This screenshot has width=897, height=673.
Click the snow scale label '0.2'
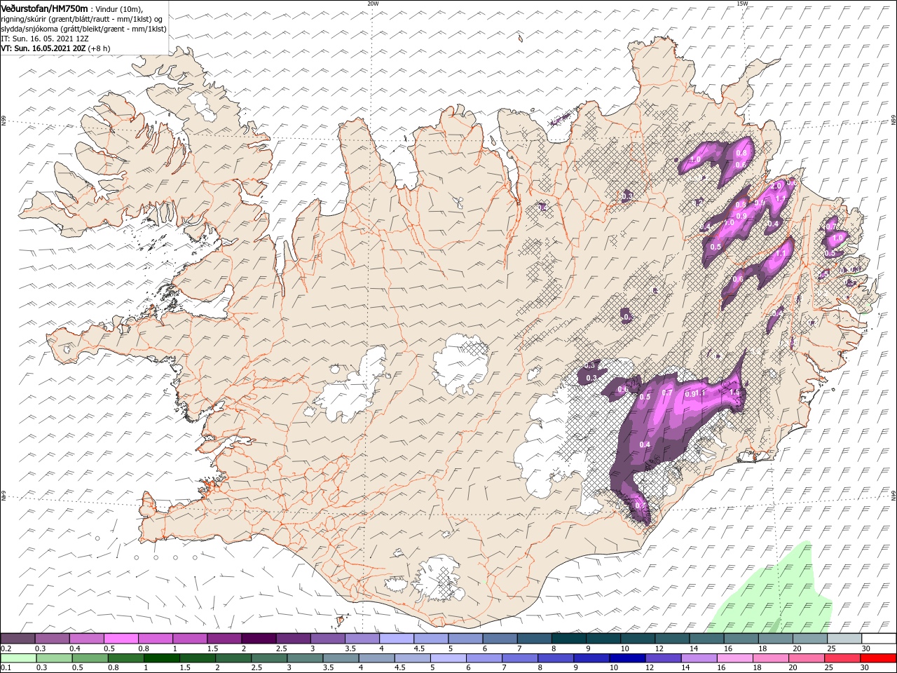click(6, 648)
